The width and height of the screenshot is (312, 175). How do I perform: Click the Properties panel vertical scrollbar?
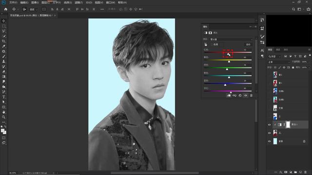256,62
